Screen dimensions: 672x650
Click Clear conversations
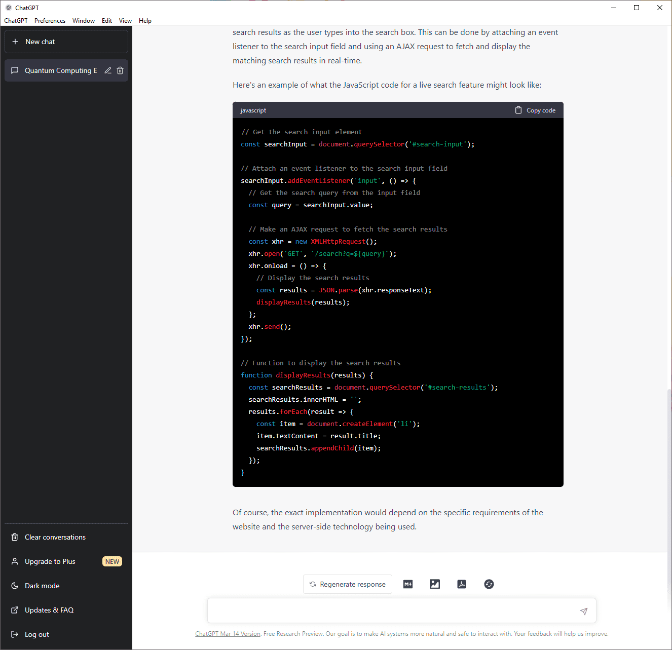(x=66, y=537)
